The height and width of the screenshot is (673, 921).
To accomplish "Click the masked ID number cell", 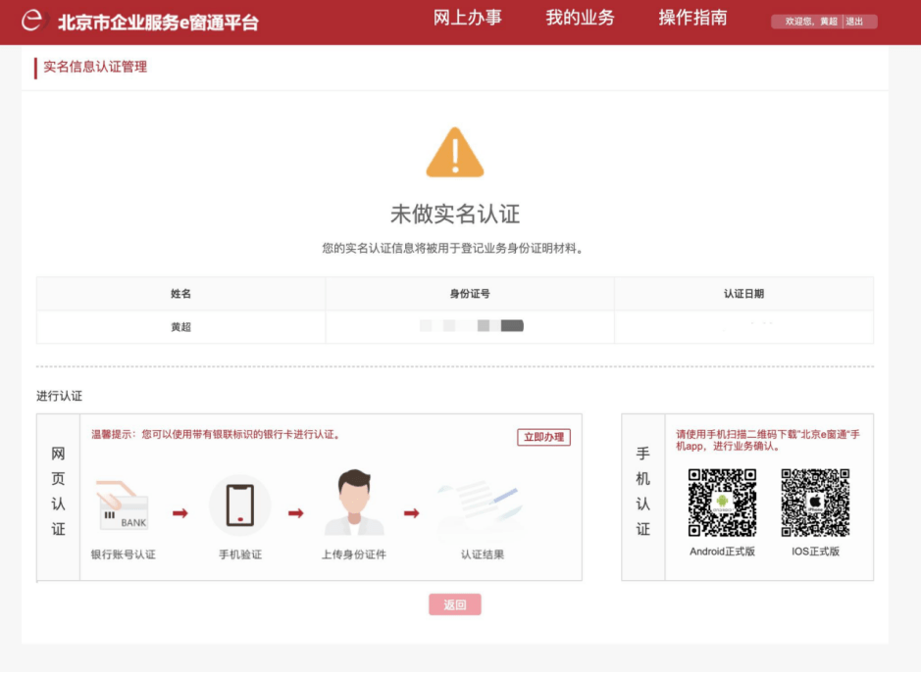I will pyautogui.click(x=470, y=327).
